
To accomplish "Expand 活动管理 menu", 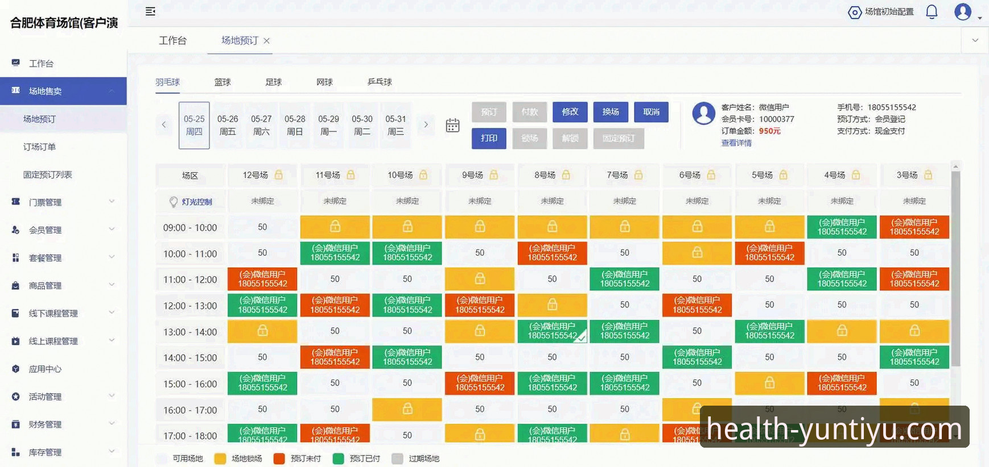I will (112, 396).
